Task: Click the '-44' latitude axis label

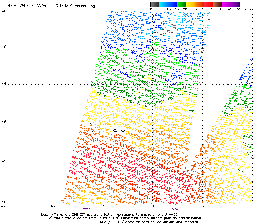Action: click(x=3, y=84)
